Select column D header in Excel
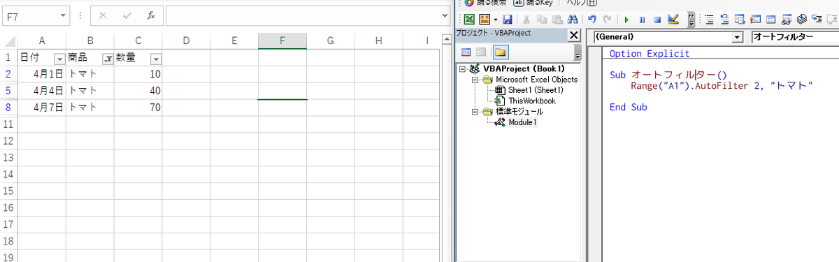Screen dimensions: 839x262 pos(186,41)
